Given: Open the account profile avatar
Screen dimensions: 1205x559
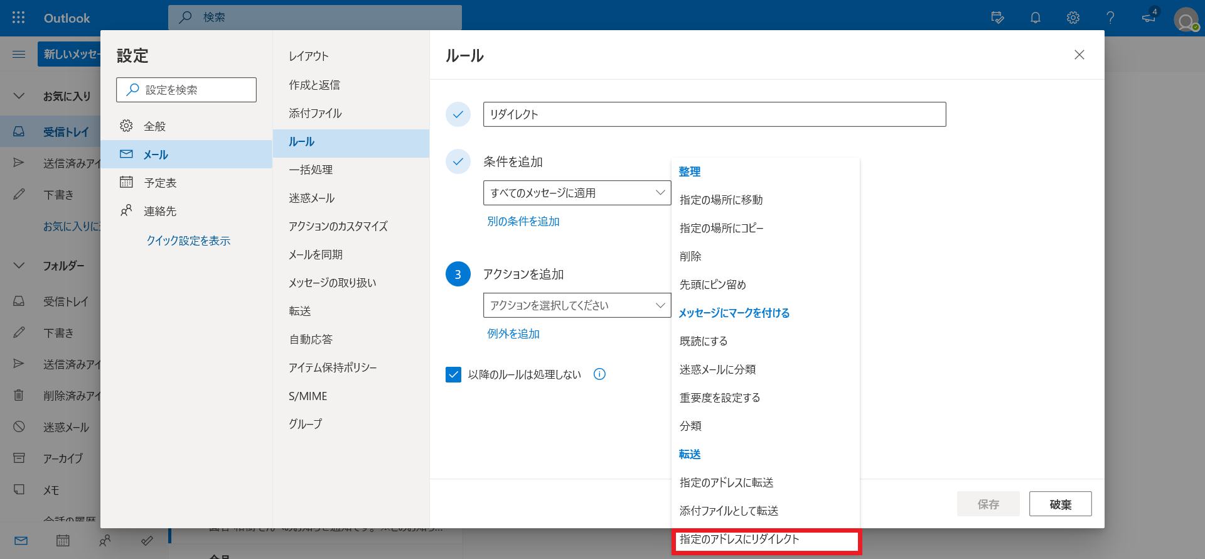Looking at the screenshot, I should (x=1186, y=19).
